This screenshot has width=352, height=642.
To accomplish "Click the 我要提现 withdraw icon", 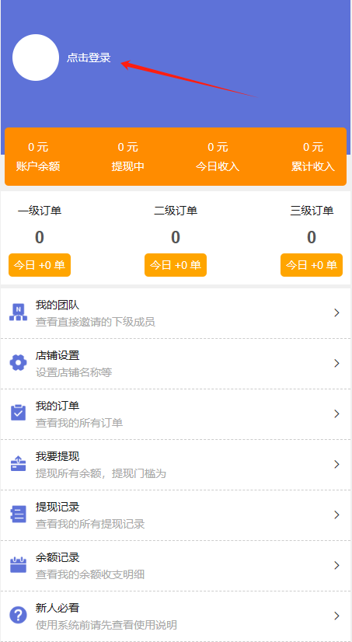I will pyautogui.click(x=18, y=464).
